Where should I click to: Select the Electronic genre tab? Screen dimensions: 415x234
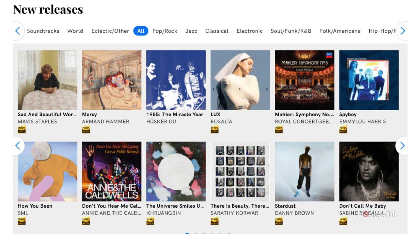pyautogui.click(x=249, y=31)
